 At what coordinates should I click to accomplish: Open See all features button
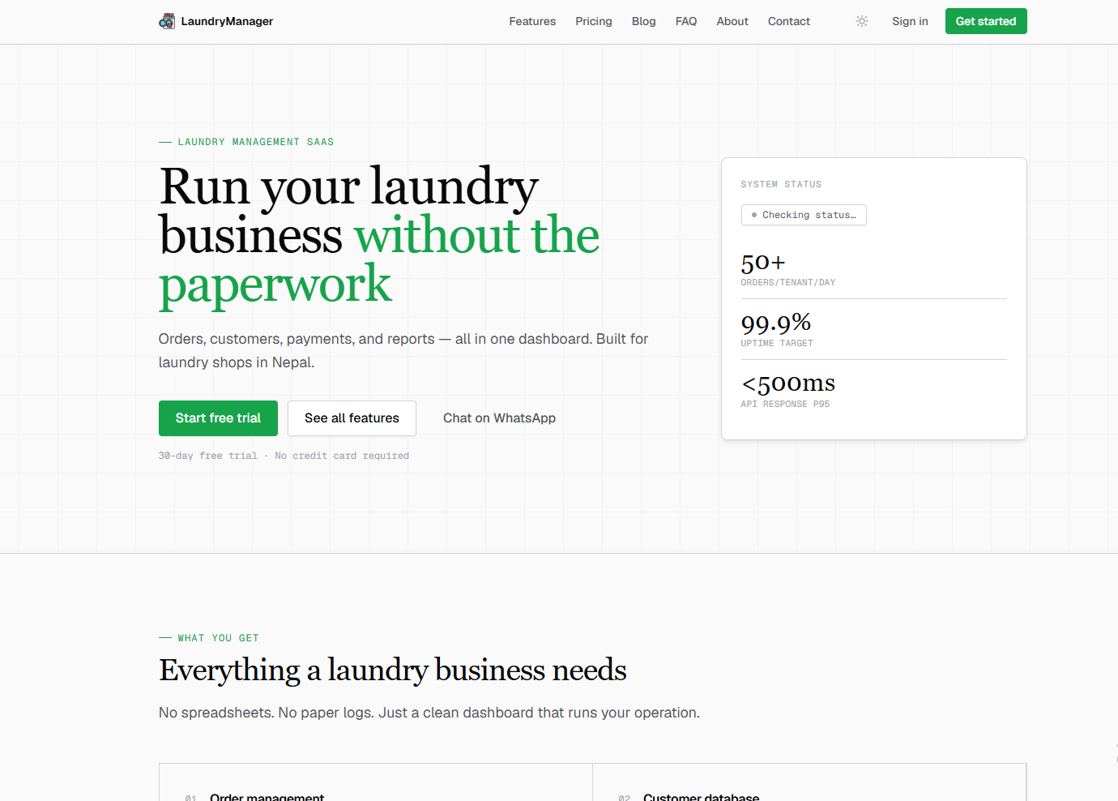[352, 418]
